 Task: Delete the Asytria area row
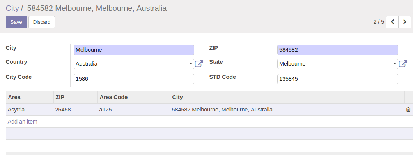(408, 110)
